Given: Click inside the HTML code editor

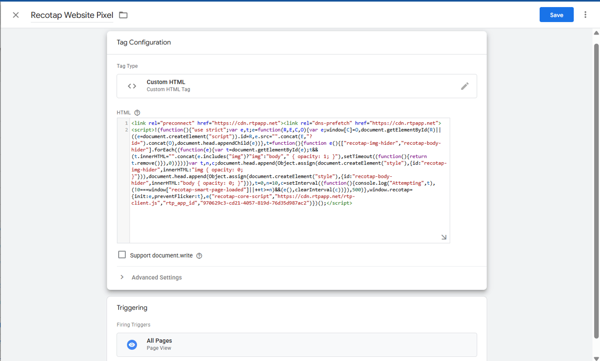Looking at the screenshot, I should (290, 180).
